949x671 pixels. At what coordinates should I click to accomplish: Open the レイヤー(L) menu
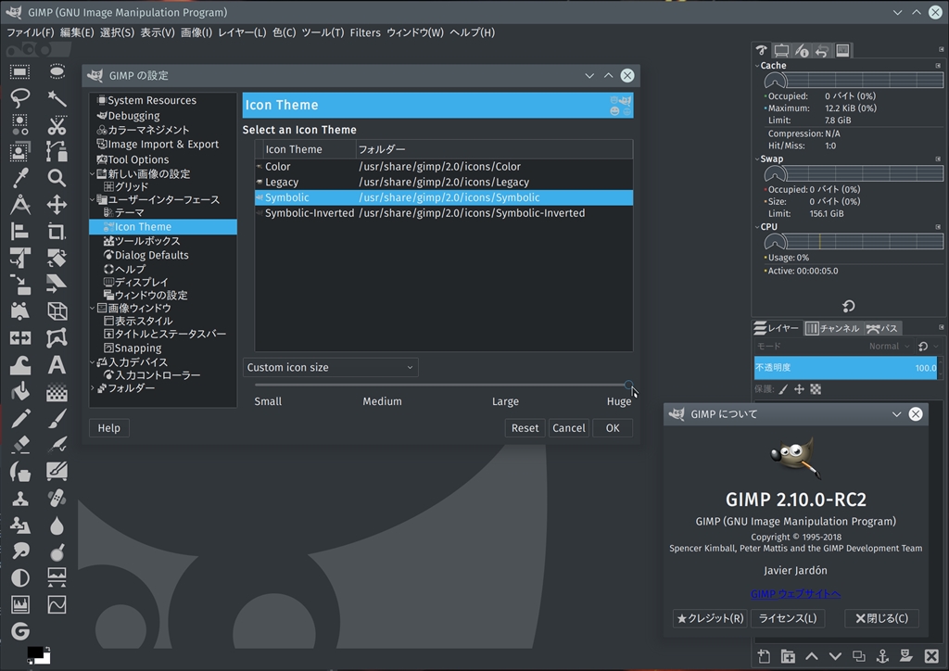242,32
